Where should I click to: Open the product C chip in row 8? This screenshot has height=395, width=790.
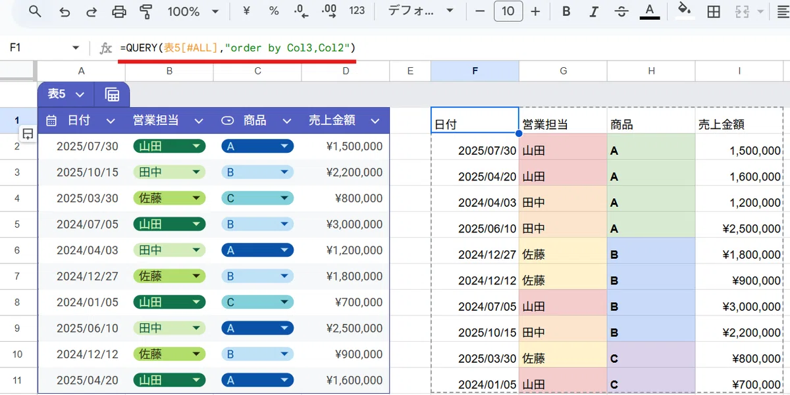click(257, 302)
